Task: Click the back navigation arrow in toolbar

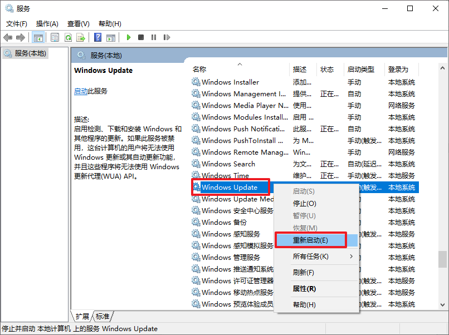Action: (x=8, y=37)
